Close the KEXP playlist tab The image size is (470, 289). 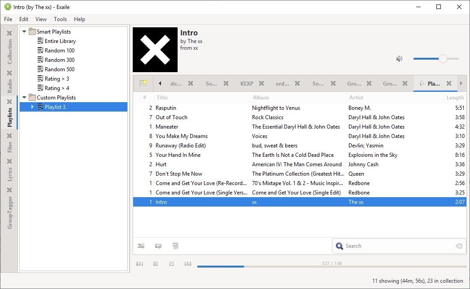261,83
